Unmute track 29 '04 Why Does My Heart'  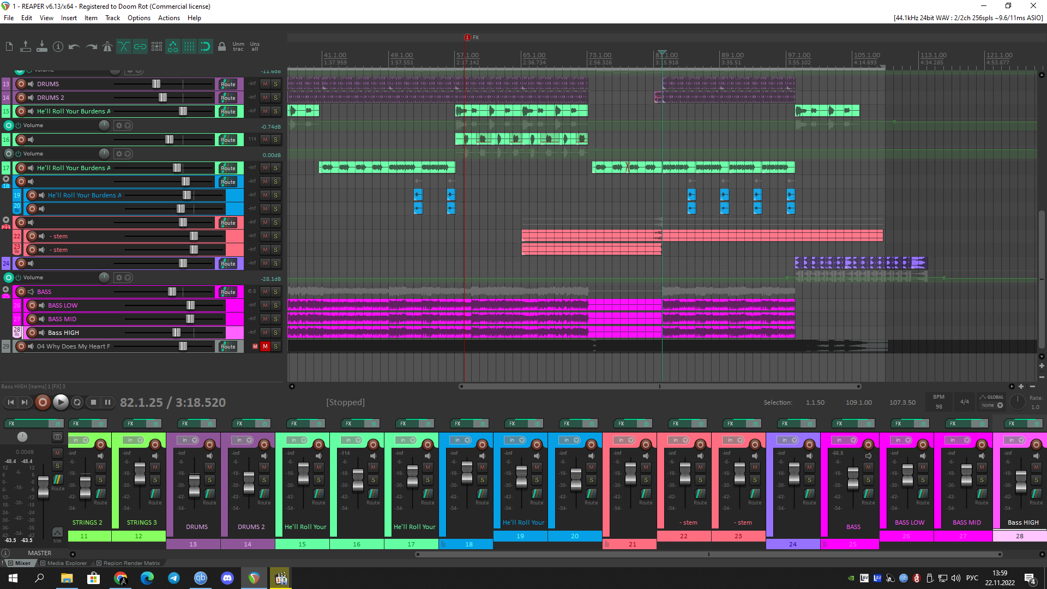(265, 346)
